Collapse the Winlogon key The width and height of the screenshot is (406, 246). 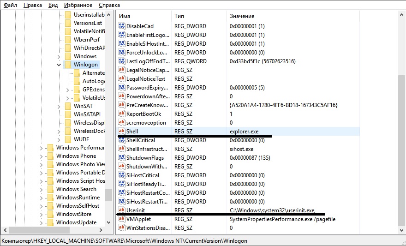[59, 65]
